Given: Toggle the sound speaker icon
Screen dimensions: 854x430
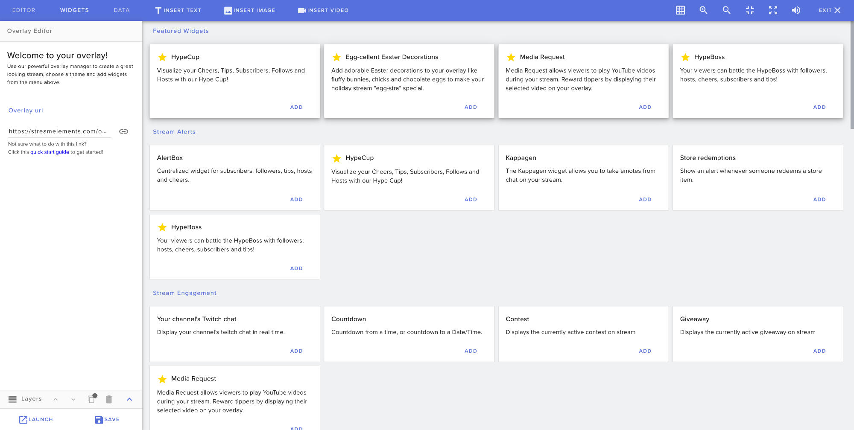Looking at the screenshot, I should tap(796, 10).
